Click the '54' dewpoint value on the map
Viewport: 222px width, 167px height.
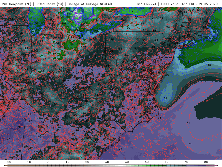64,23
